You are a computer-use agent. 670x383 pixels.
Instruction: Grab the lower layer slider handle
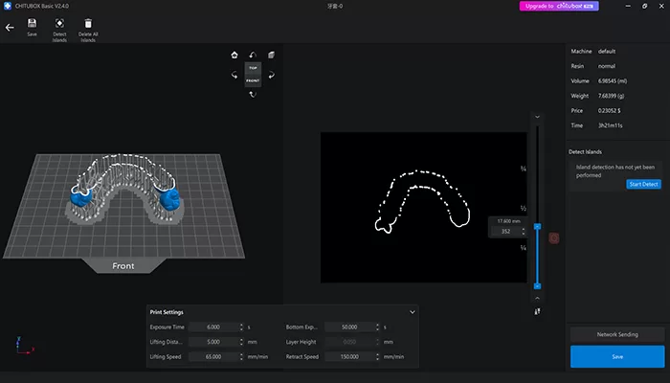(x=538, y=286)
